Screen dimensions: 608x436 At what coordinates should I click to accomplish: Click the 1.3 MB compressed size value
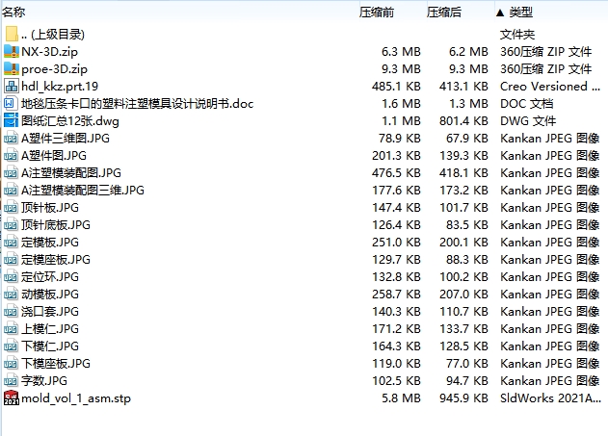pos(468,103)
